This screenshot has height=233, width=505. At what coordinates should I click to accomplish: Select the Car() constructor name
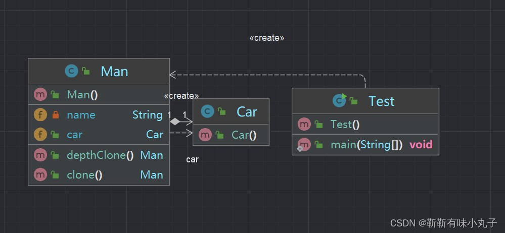tap(244, 135)
